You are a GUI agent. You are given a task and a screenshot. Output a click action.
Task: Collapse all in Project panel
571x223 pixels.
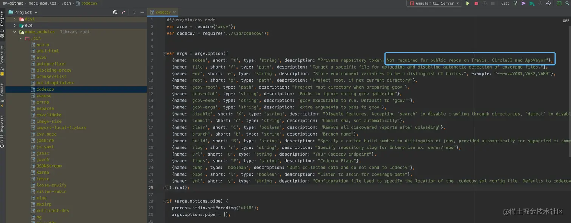[124, 12]
